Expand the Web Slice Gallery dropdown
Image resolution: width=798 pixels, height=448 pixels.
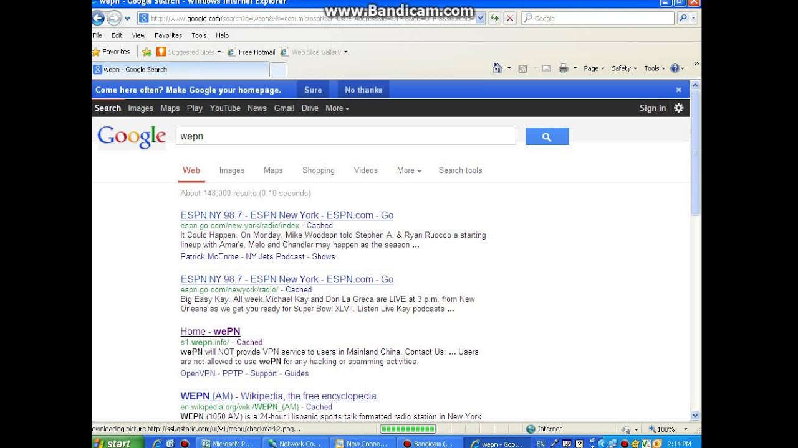[346, 52]
